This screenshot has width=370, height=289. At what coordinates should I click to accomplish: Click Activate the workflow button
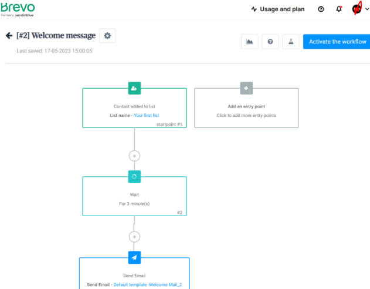click(336, 42)
